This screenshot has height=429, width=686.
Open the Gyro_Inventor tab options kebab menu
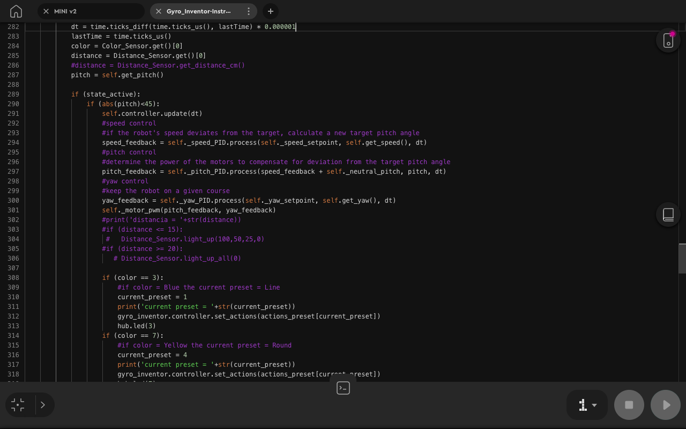coord(248,11)
